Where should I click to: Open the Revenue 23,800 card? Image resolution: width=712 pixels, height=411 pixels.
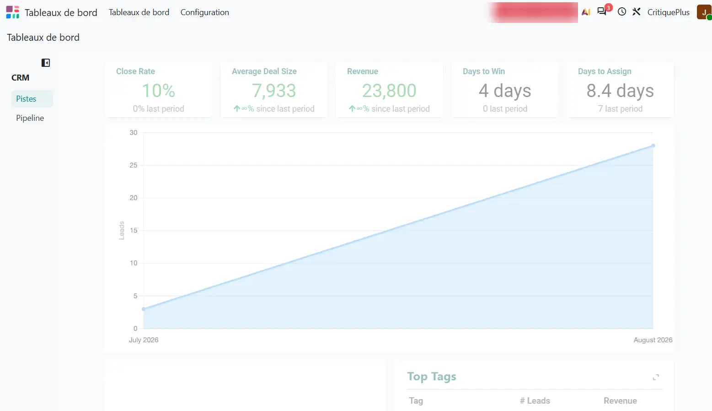389,90
